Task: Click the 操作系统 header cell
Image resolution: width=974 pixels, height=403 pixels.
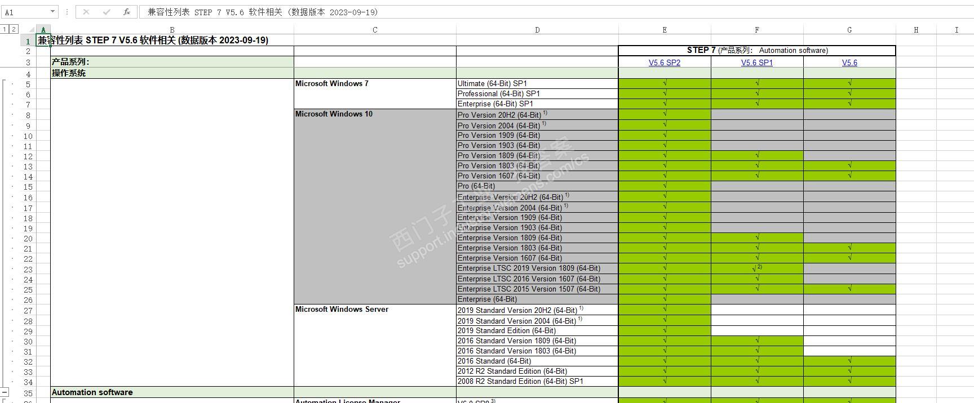Action: (x=172, y=73)
